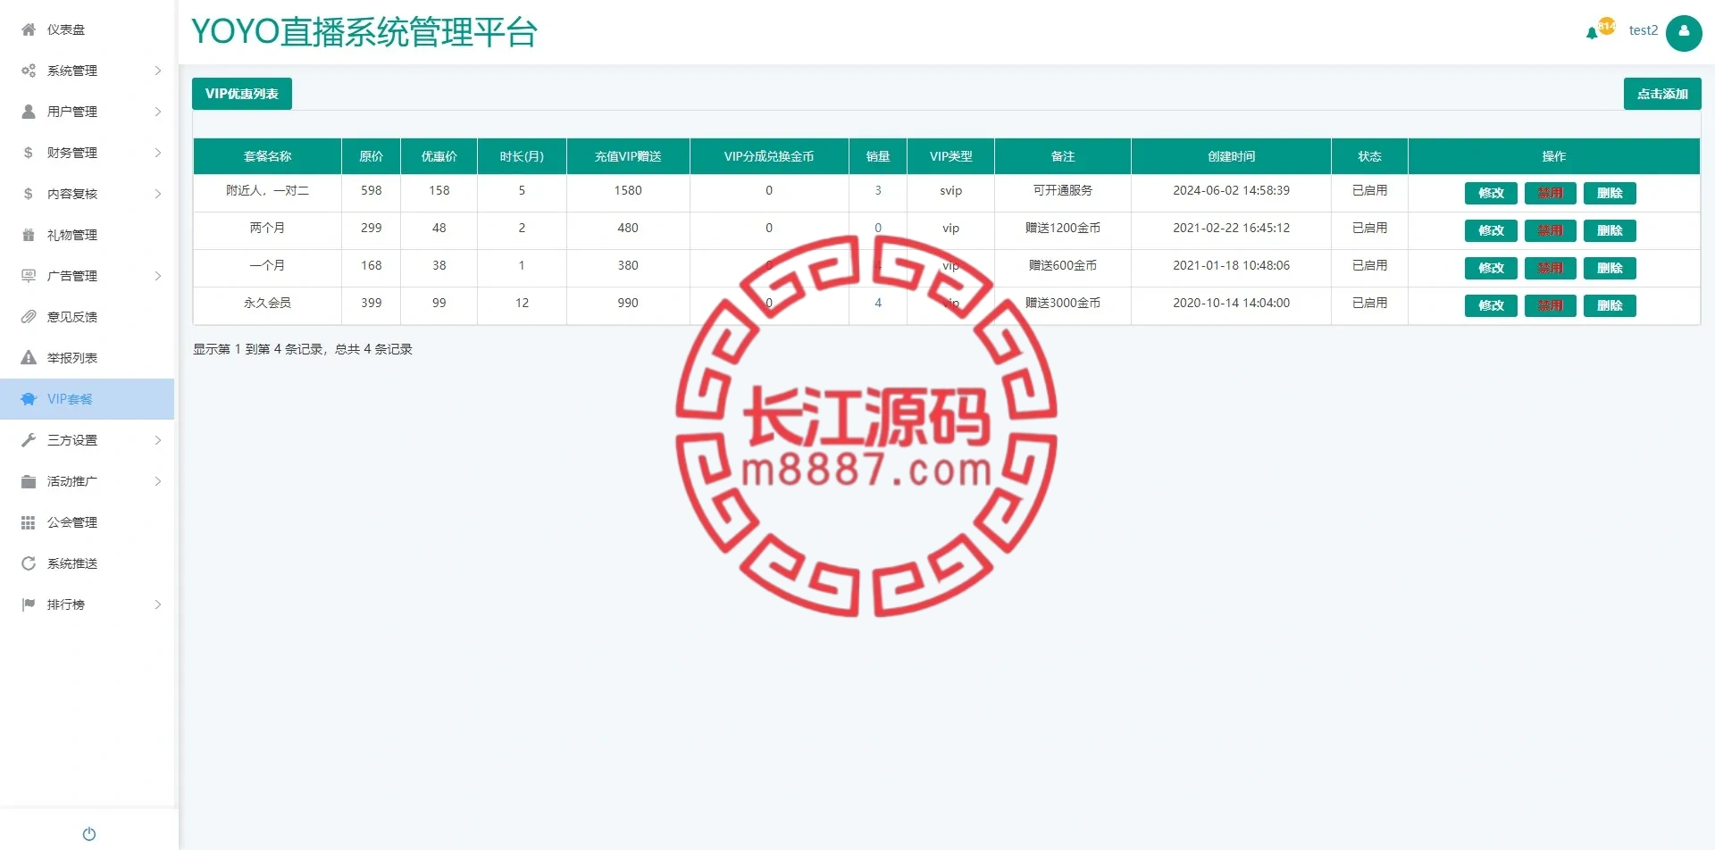Edit the 永久会员 package with 修改

pos(1491,305)
